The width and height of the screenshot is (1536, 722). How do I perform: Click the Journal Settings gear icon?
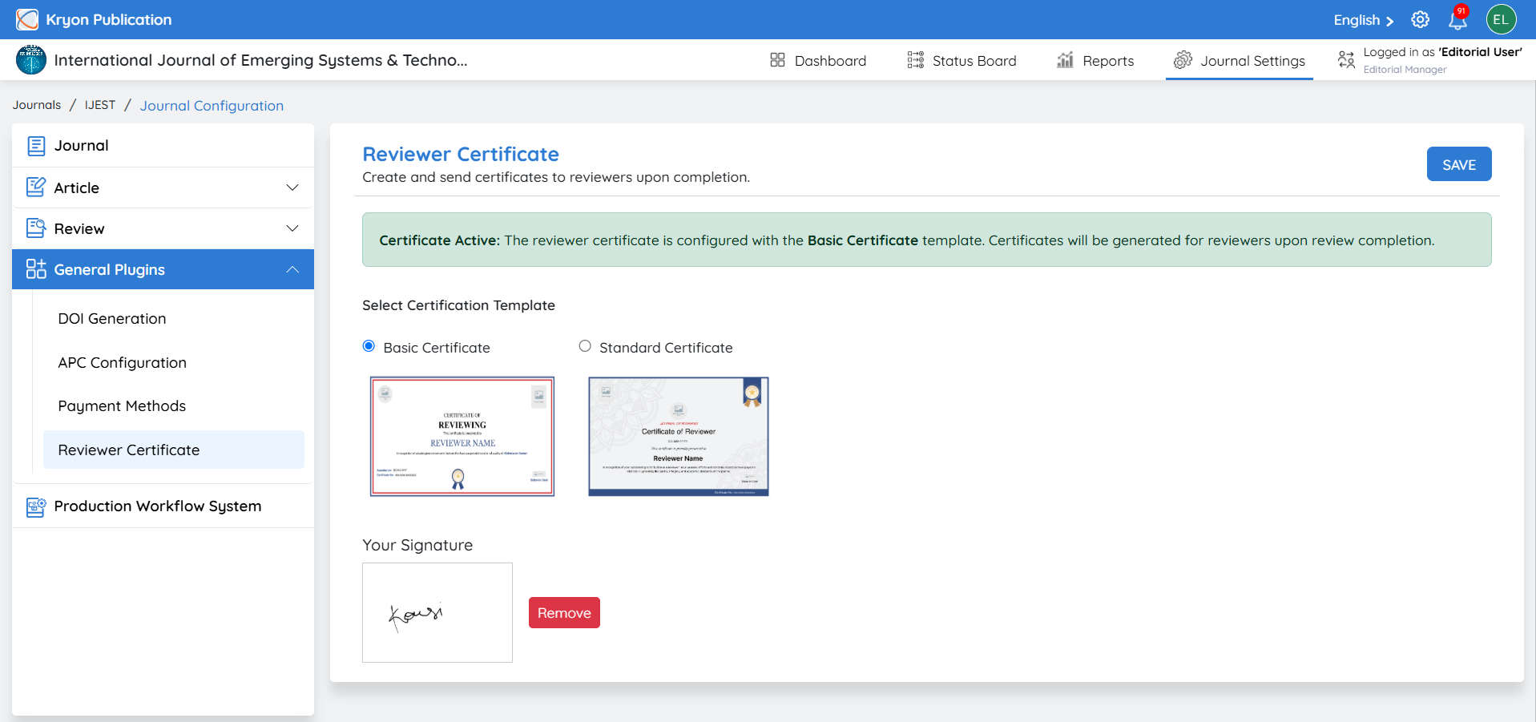click(1183, 60)
